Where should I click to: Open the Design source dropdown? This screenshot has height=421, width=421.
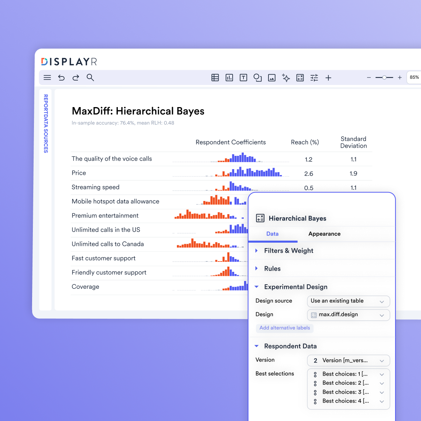(x=348, y=301)
